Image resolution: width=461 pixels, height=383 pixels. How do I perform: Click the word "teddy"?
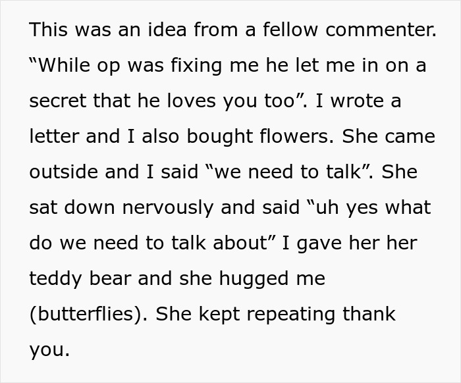click(58, 279)
